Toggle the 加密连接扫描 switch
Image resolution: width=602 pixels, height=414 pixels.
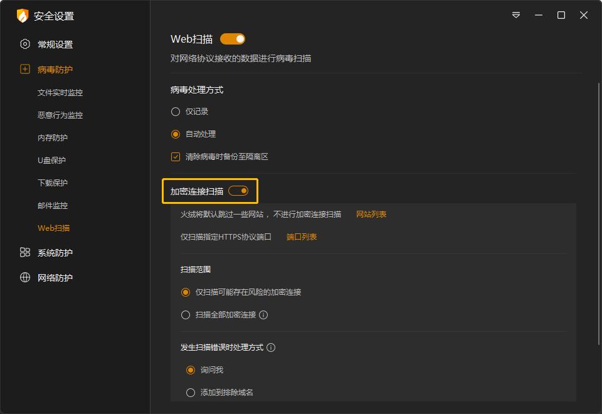(x=238, y=191)
